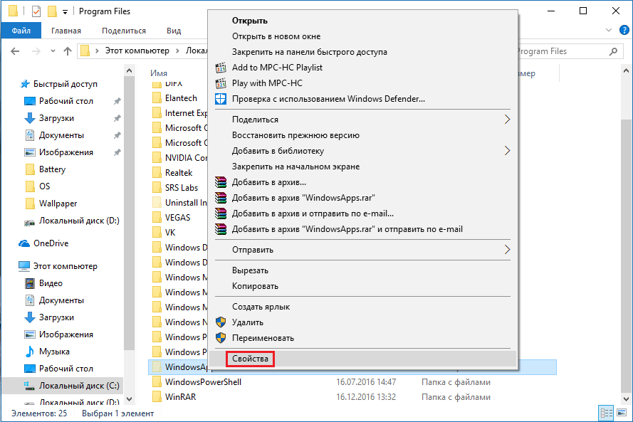633x422 pixels.
Task: Click the up arrow to parent folder
Action: click(x=68, y=51)
